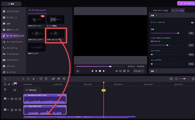Viewport: 195px width, 120px height.
Task: Select the Crop tool in timeline toolbar
Action: click(x=18, y=79)
